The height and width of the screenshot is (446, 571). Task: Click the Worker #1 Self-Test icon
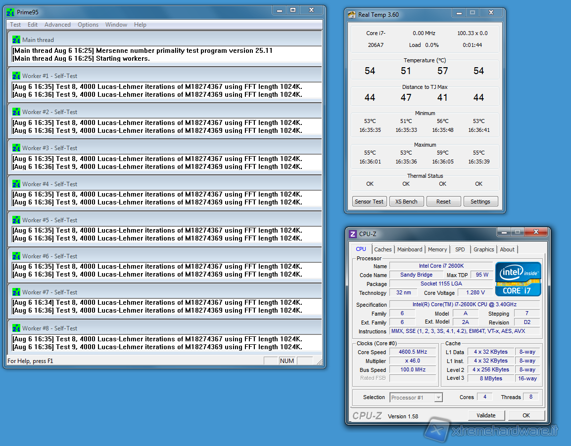tap(16, 76)
